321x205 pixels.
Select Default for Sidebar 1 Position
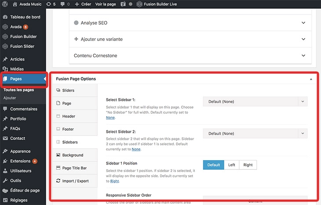pyautogui.click(x=214, y=165)
